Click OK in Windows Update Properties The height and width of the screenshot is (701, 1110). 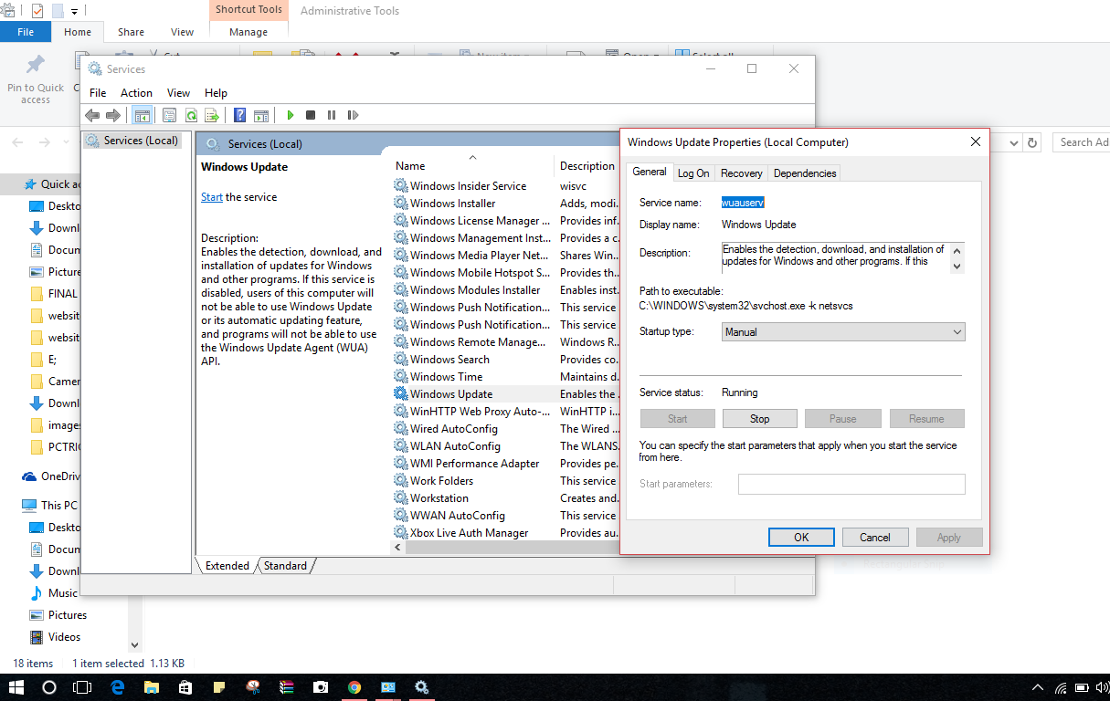[x=801, y=538]
